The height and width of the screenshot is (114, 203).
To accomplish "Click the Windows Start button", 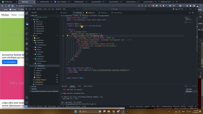I will pos(76,111).
